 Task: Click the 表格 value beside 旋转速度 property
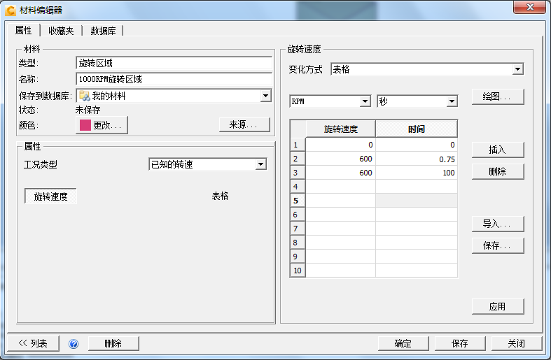click(x=220, y=196)
